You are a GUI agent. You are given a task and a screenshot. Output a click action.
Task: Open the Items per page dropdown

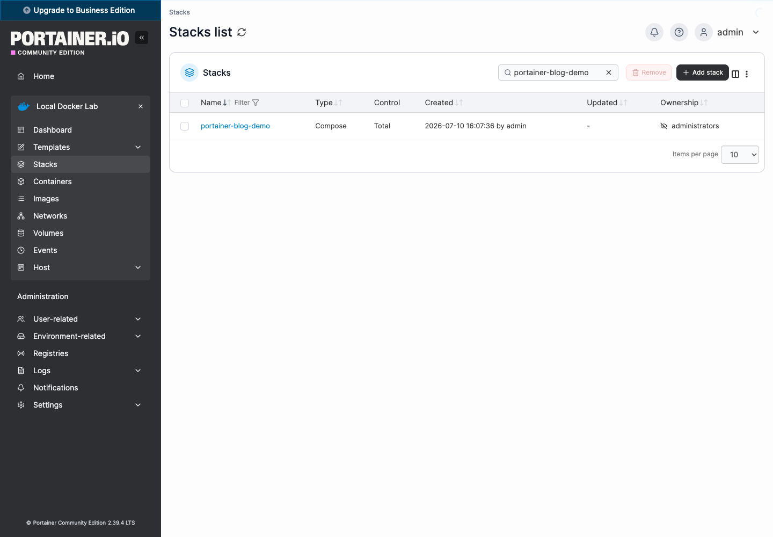[740, 155]
